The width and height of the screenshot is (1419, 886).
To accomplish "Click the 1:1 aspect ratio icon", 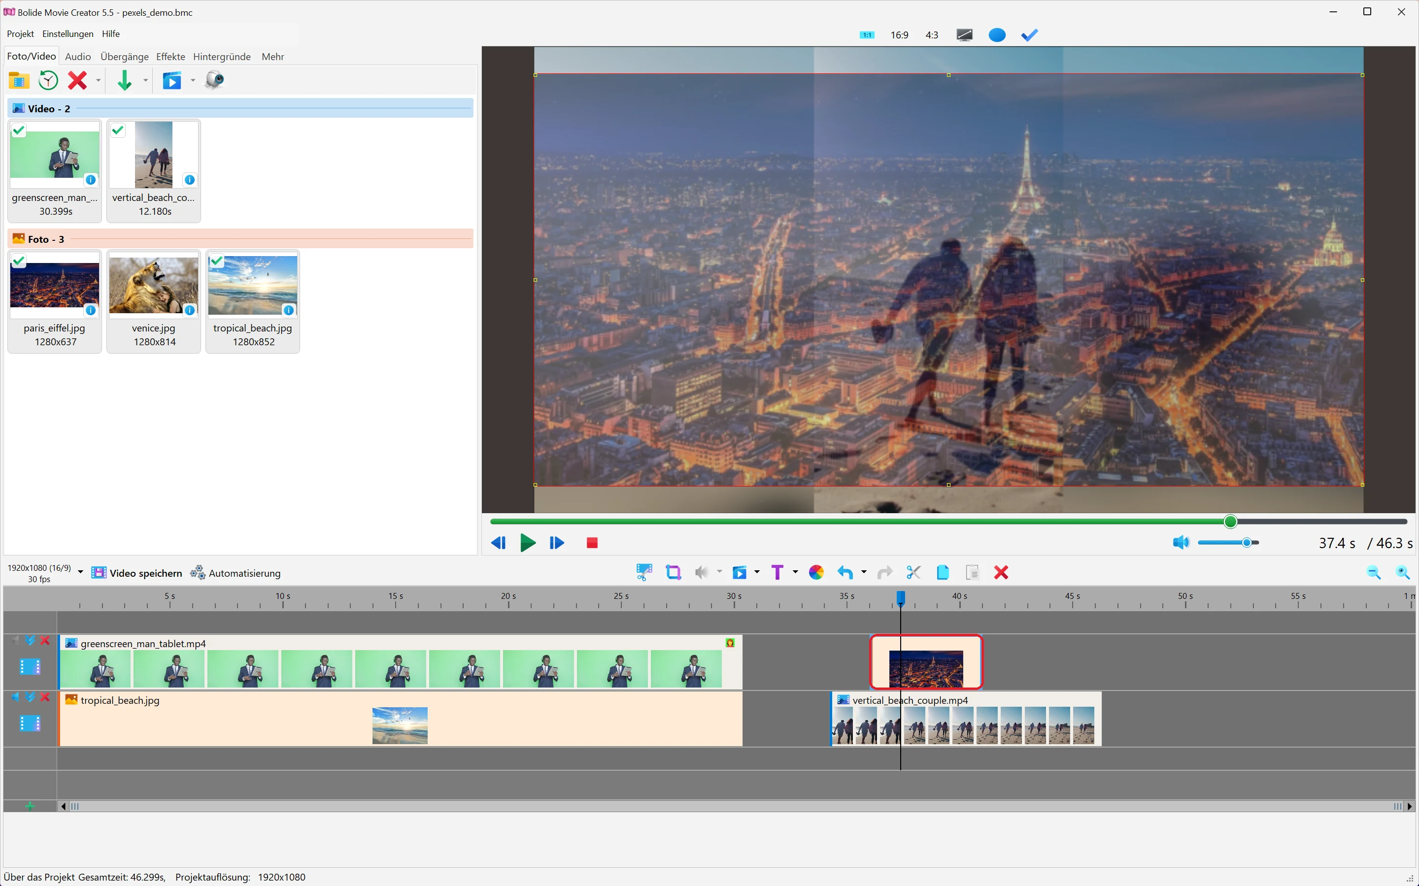I will 867,35.
